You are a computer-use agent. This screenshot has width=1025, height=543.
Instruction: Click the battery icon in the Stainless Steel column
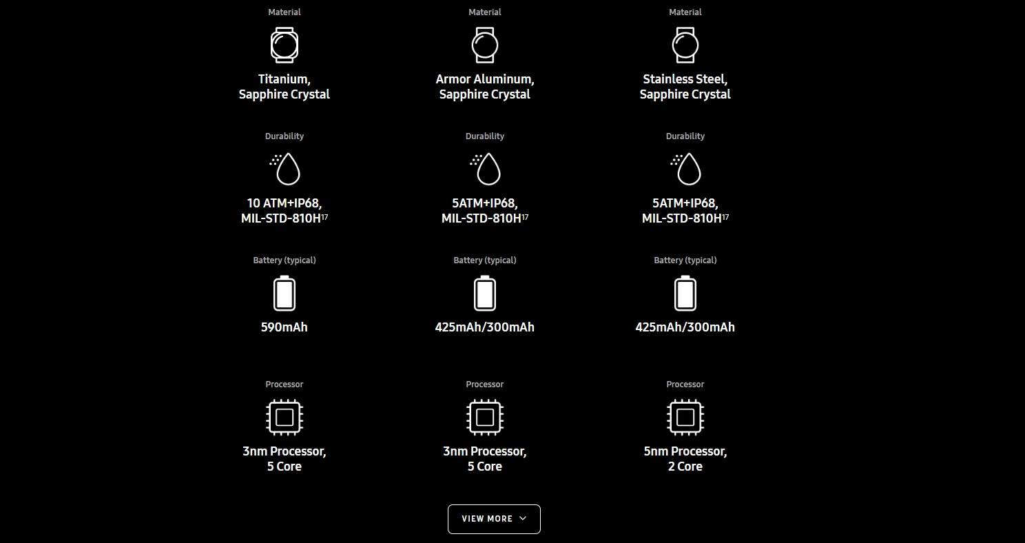(685, 293)
